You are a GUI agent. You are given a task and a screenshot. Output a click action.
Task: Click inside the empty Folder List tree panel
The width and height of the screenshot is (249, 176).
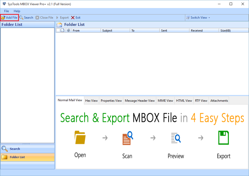[27, 85]
